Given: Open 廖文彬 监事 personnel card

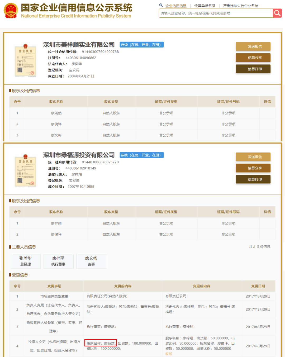Looking at the screenshot, I should click(91, 261).
